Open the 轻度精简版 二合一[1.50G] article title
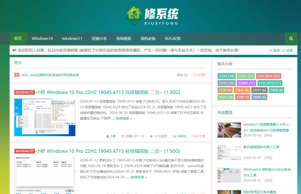This screenshot has height=194, width=301. [x=108, y=151]
